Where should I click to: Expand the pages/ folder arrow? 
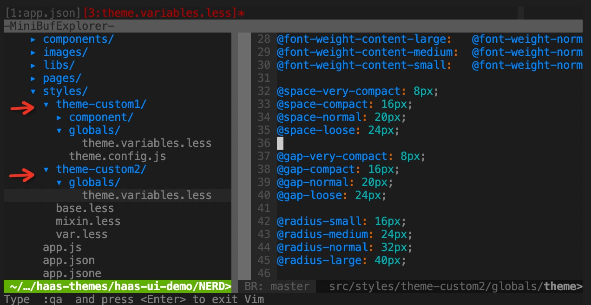[x=33, y=79]
